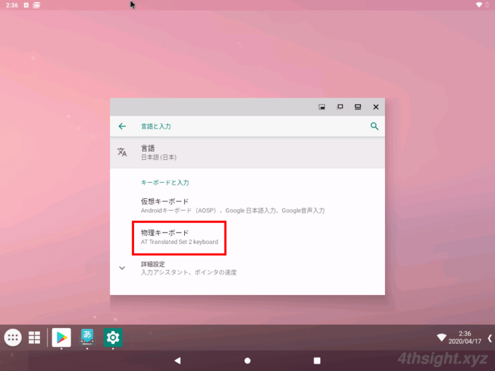This screenshot has width=495, height=371.
Task: Tap the Android back navigation button
Action: point(177,361)
